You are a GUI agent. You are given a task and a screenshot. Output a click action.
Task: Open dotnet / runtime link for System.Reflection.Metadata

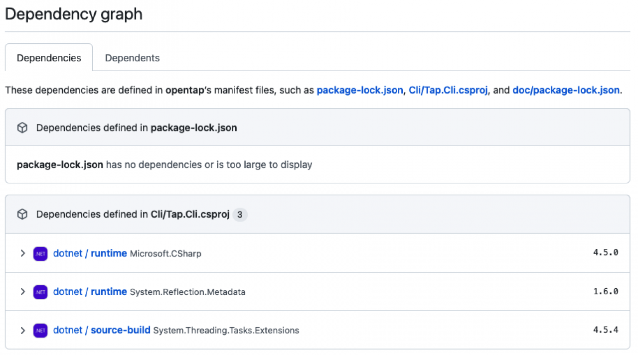90,291
